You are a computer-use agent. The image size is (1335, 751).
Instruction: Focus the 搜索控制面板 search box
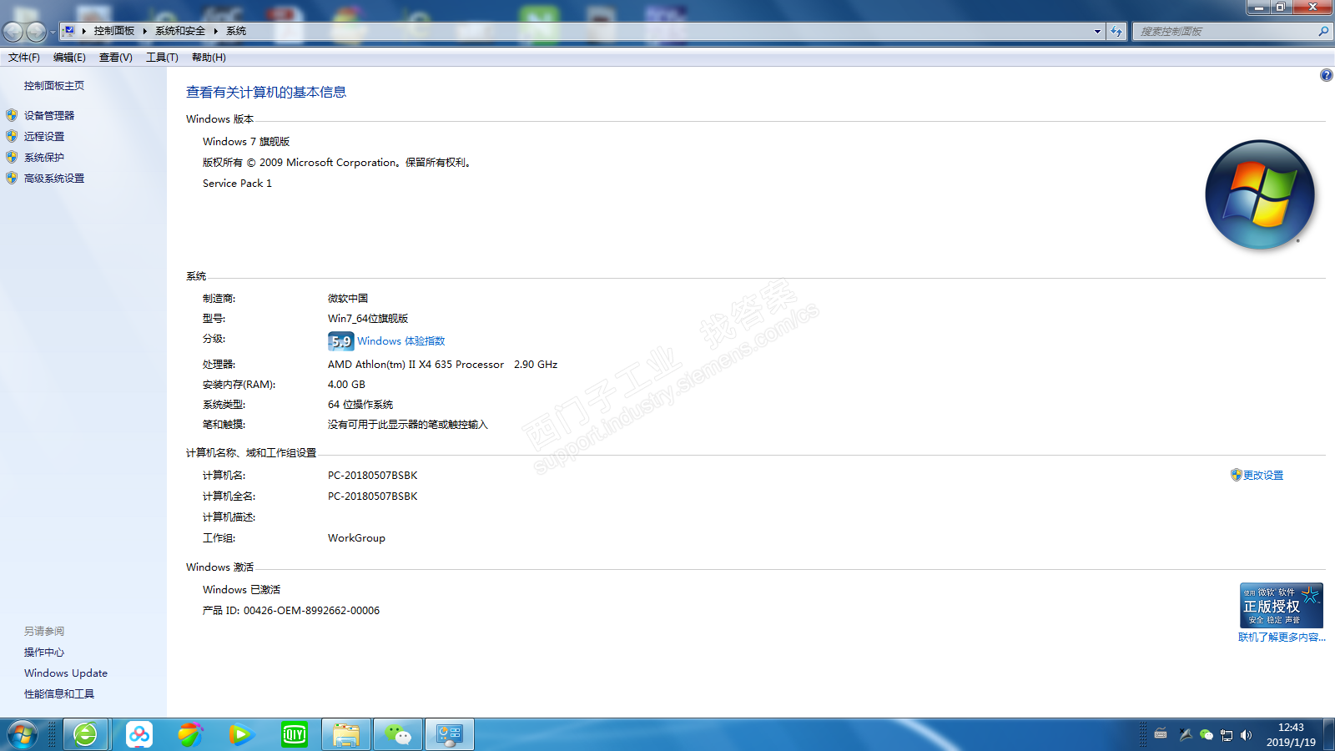pyautogui.click(x=1227, y=32)
